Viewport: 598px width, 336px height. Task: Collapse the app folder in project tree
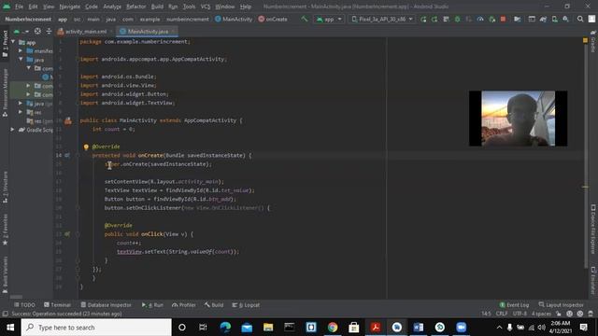[13, 42]
